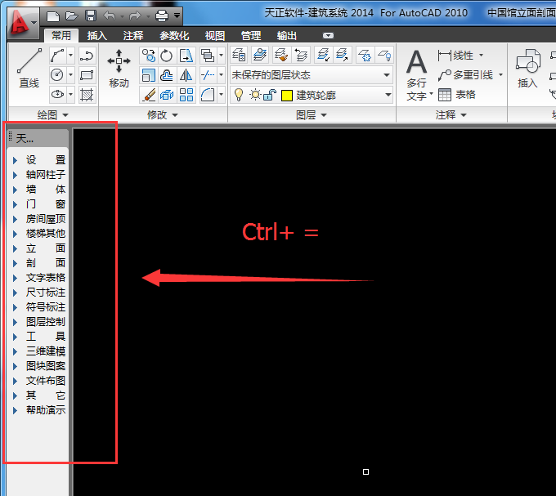556x496 pixels.
Task: Select the Line (直线) drawing tool
Action: pyautogui.click(x=29, y=68)
